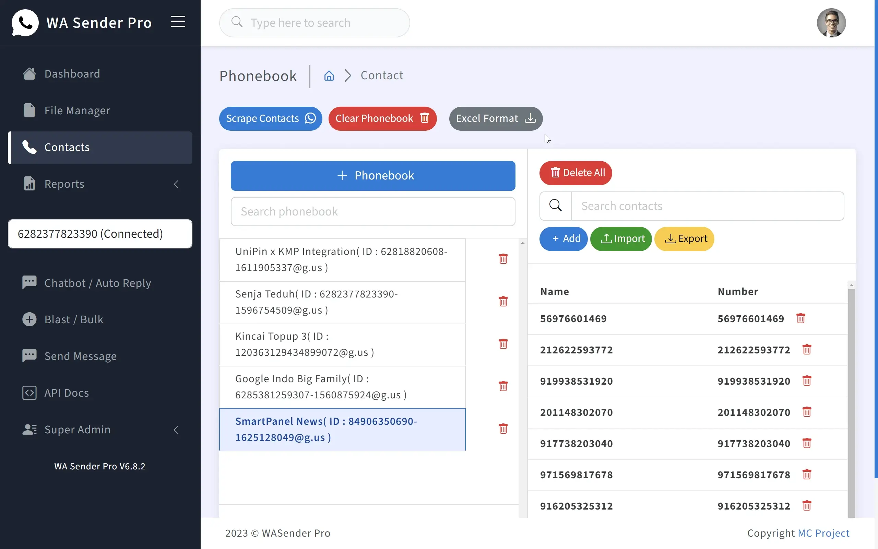Open the File Manager document icon
Viewport: 878px width, 549px height.
(29, 110)
